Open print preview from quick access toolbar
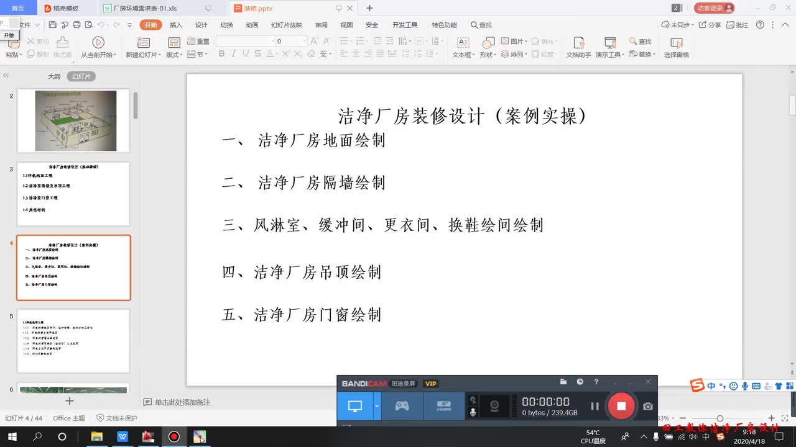796x447 pixels. coord(88,25)
